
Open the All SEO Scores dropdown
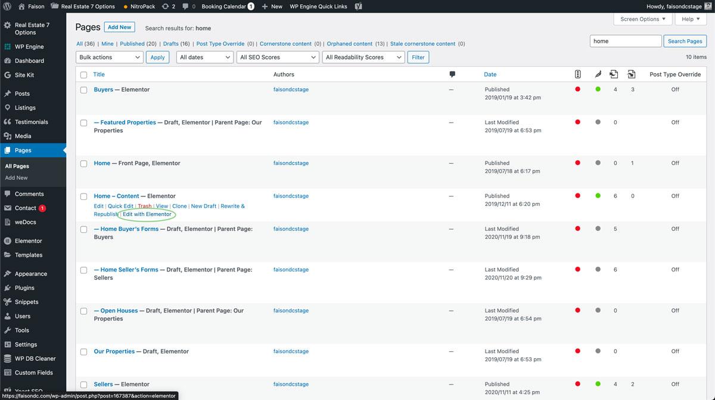click(x=278, y=57)
